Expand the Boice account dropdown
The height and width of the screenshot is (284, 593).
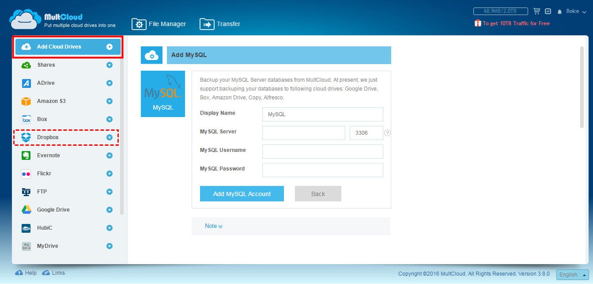tap(575, 11)
